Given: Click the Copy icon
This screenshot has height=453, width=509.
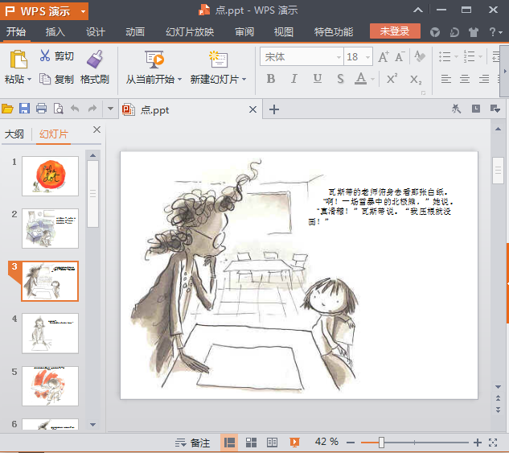Looking at the screenshot, I should point(45,79).
